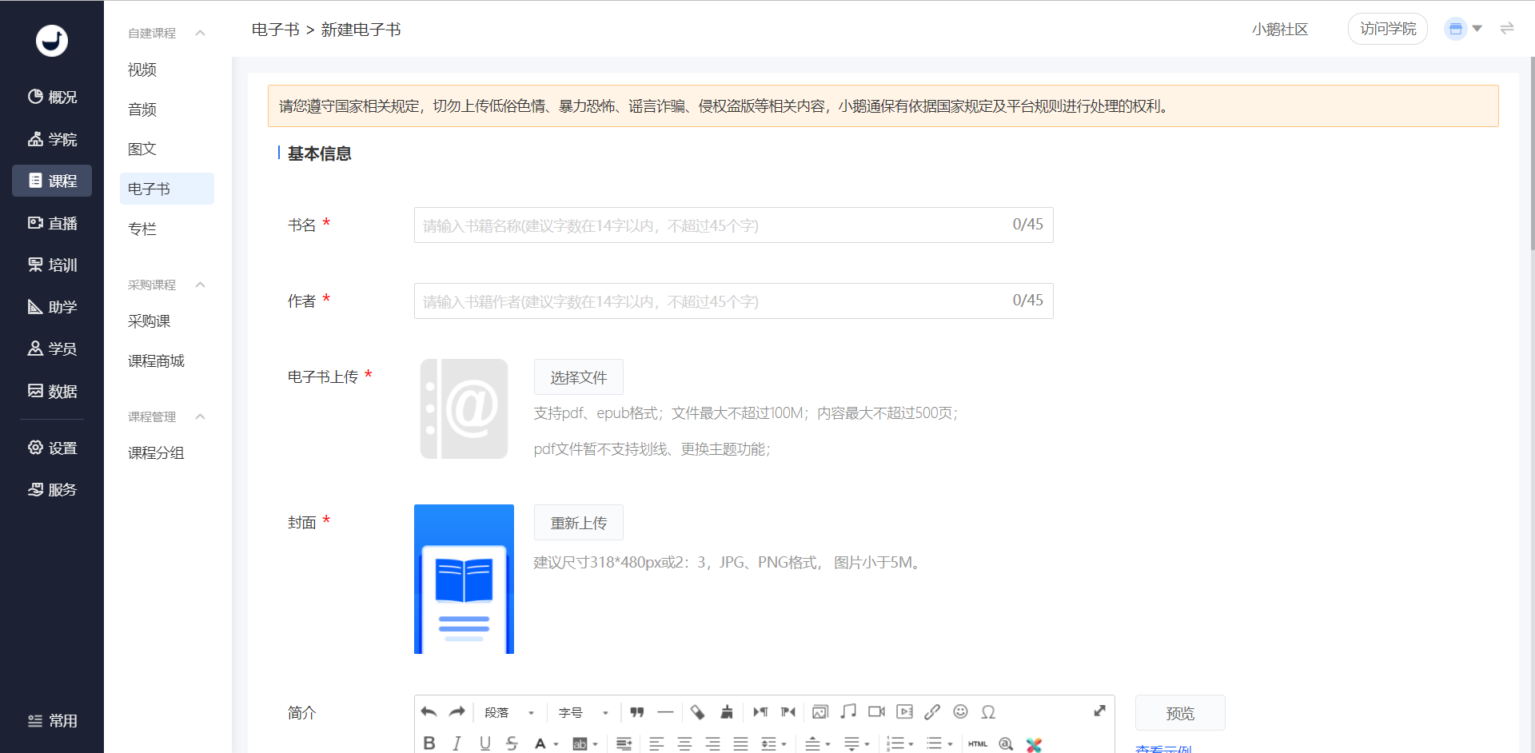Toggle underline formatting
This screenshot has width=1535, height=753.
pyautogui.click(x=484, y=743)
